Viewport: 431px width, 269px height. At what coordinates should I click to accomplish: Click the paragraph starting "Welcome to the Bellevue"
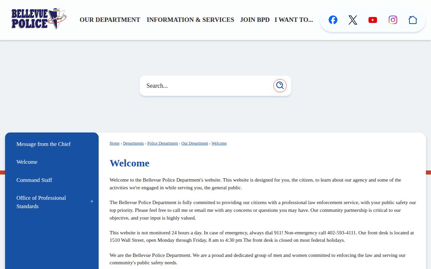point(255,184)
